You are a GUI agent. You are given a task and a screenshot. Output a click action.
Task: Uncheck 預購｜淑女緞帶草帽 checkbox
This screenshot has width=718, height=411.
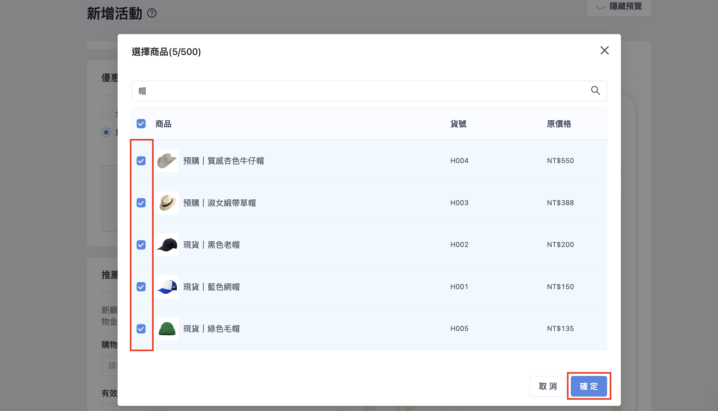pyautogui.click(x=141, y=203)
